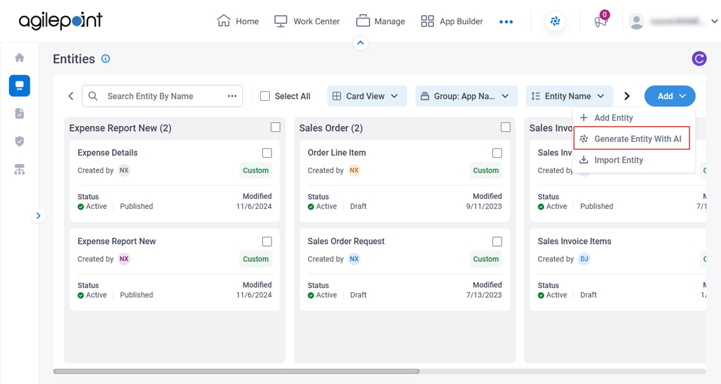This screenshot has width=721, height=384.
Task: Click the 9/11/2023 modified date
Action: tap(484, 206)
